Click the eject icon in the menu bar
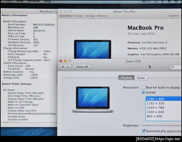This screenshot has width=182, height=142. [169, 2]
